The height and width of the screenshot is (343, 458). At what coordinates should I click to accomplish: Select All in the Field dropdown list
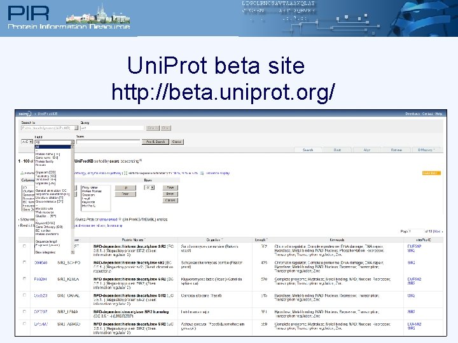[x=53, y=147]
